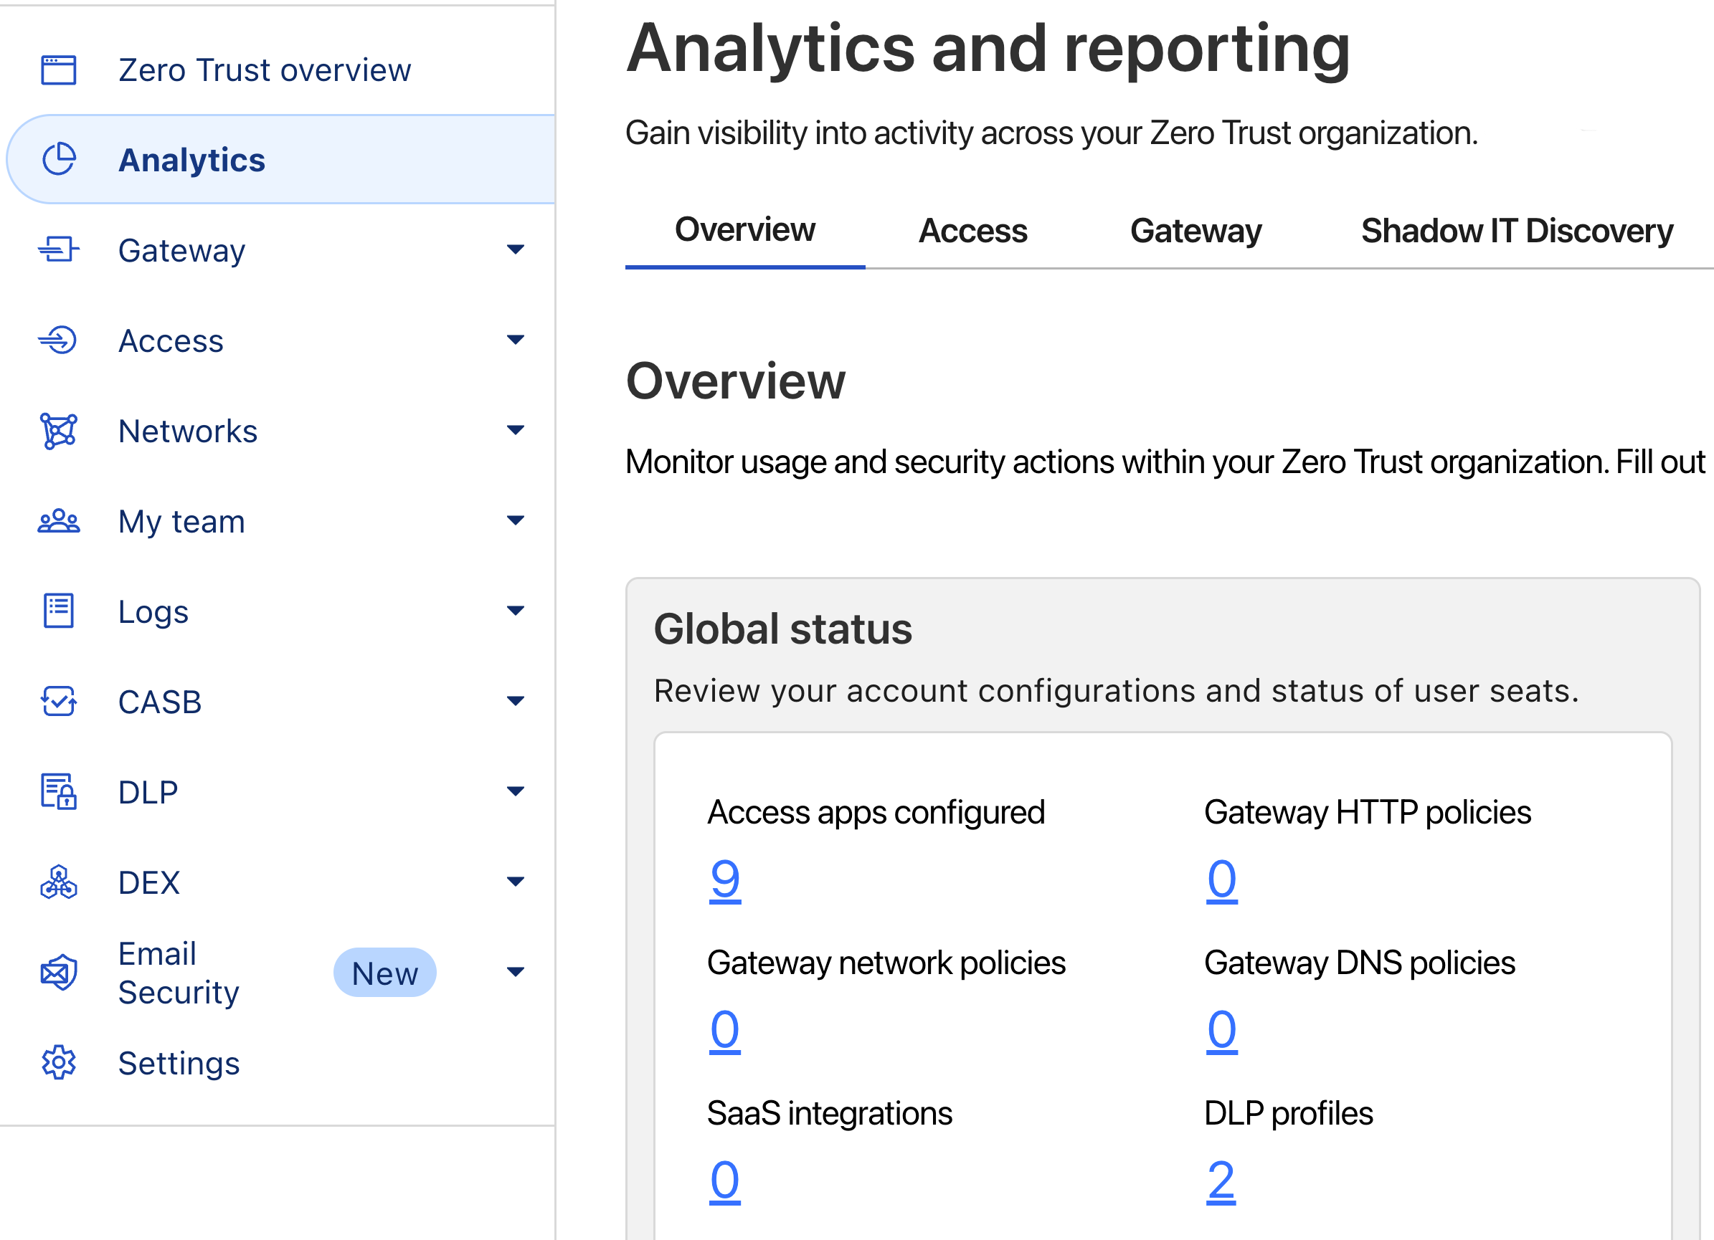Click the Gateway HTTP policies count link
Viewport: 1714px width, 1240px height.
tap(1221, 879)
